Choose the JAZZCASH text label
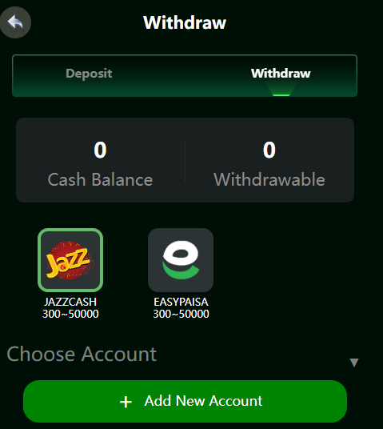 coord(70,302)
